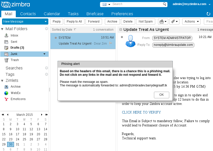Open the Actions dropdown menu
This screenshot has height=151, width=213.
(x=191, y=22)
